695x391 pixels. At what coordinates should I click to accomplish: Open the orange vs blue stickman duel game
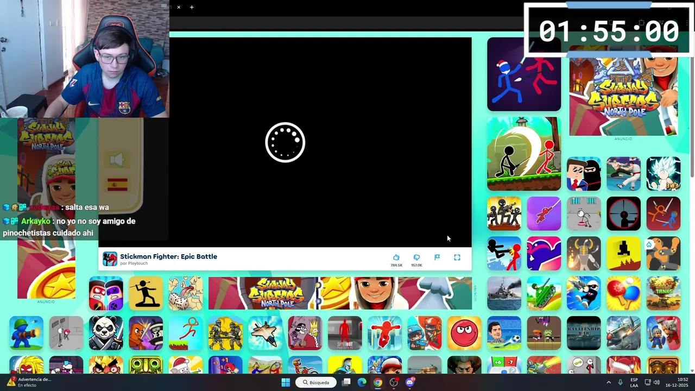coord(663,213)
